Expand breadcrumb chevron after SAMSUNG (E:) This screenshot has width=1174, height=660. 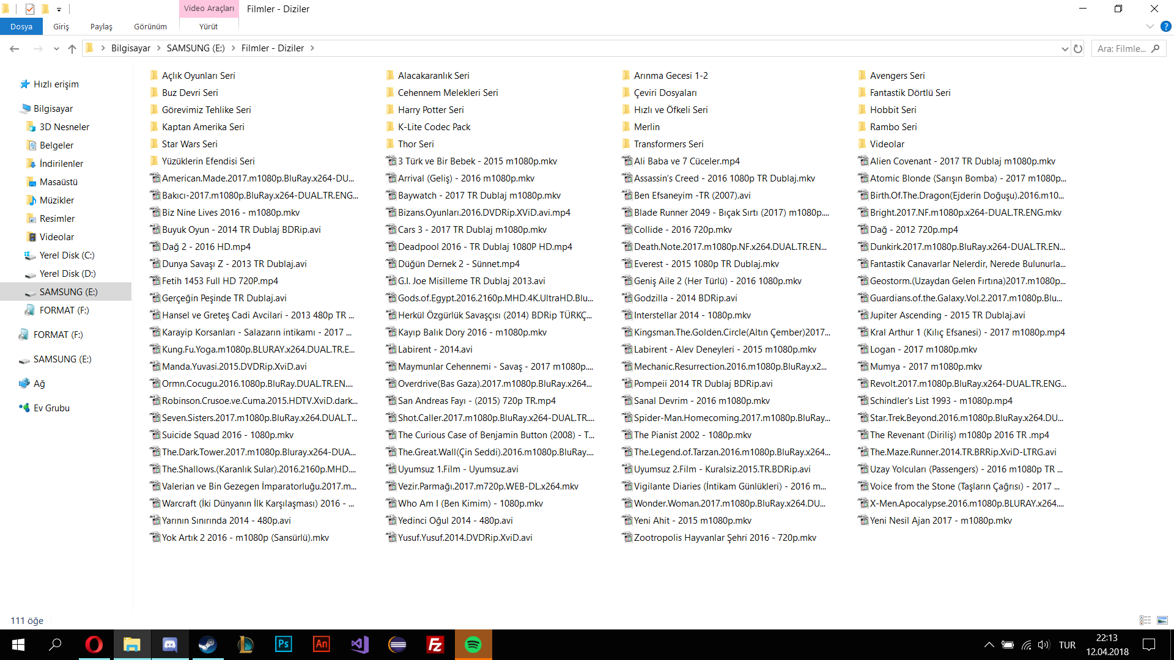tap(234, 48)
